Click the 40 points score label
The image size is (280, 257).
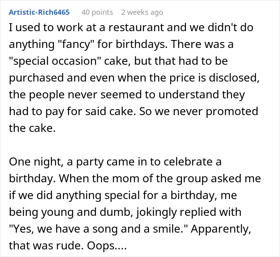tap(97, 12)
